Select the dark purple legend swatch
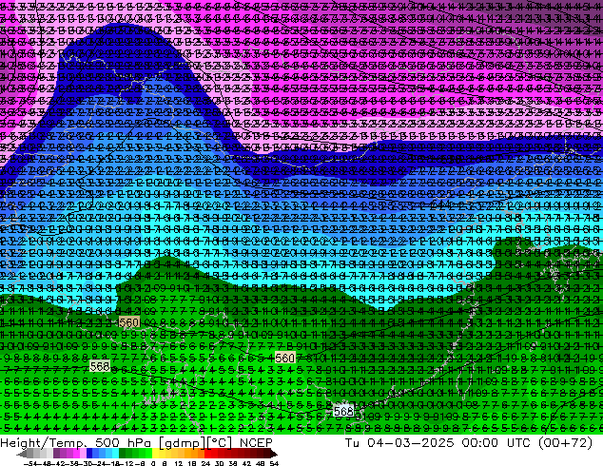This screenshot has width=603, height=466. coord(56,454)
